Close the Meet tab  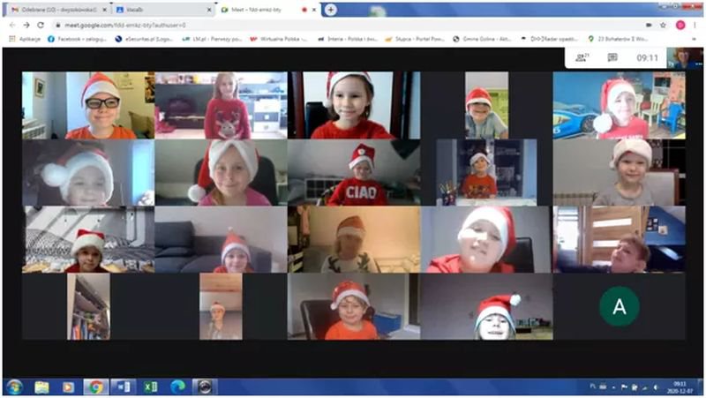tap(314, 10)
